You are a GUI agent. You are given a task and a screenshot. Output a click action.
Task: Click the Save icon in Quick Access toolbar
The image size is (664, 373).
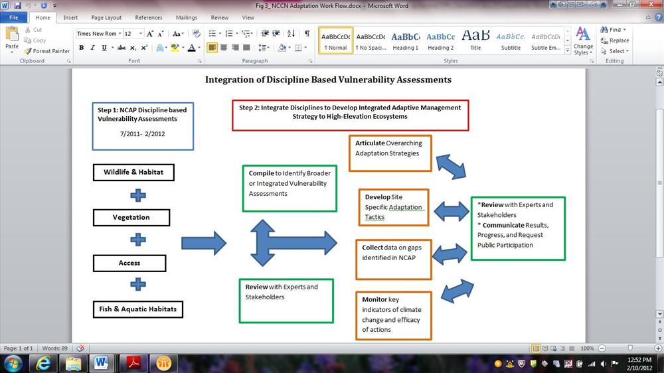(x=17, y=5)
